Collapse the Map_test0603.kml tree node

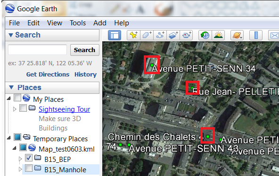[15, 148]
